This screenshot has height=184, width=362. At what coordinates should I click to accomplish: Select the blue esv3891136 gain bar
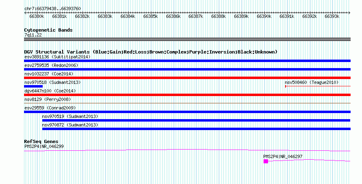(x=187, y=61)
